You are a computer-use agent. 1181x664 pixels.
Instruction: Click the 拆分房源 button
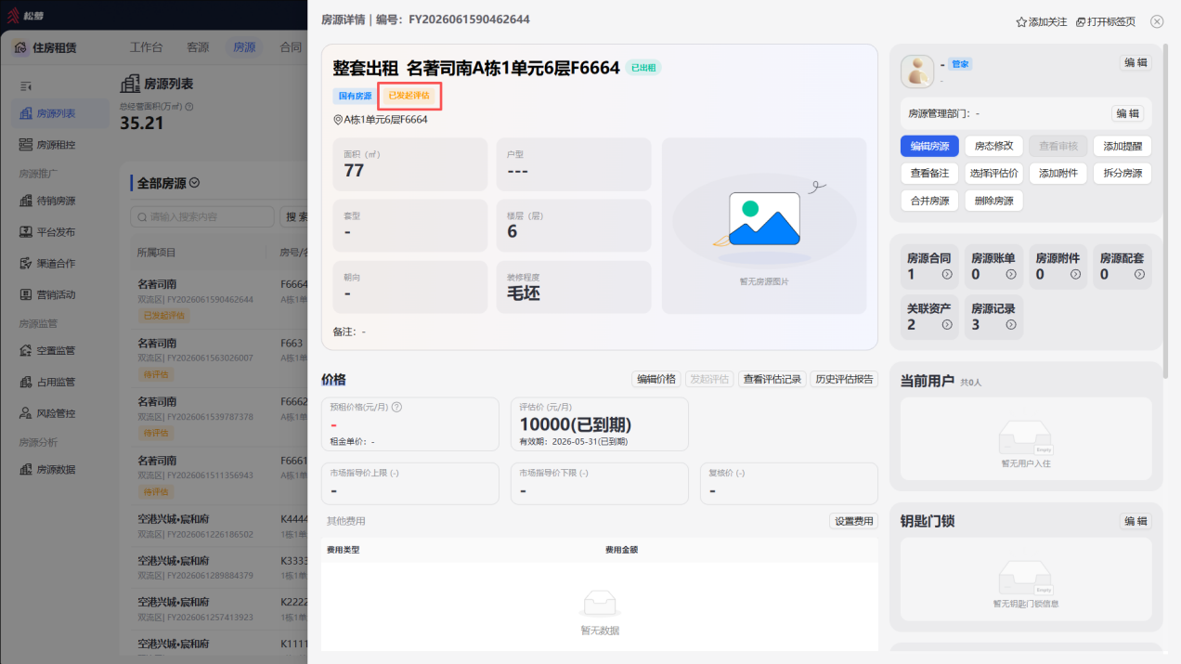click(x=1123, y=174)
